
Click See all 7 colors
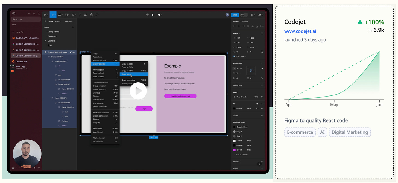pos(242,155)
